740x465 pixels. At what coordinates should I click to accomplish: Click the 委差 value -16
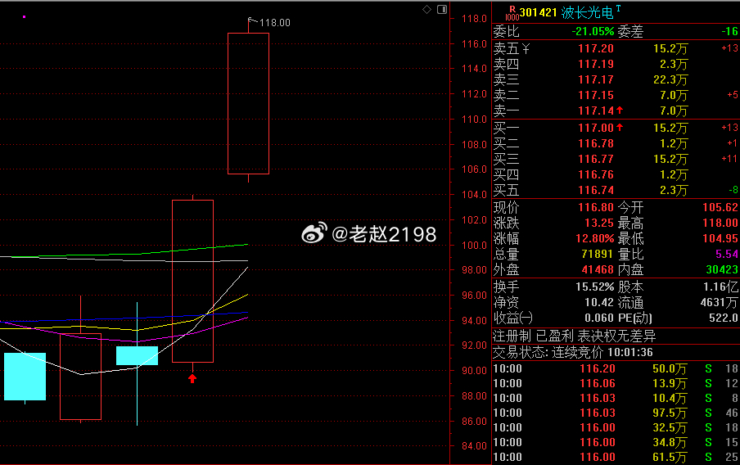729,32
